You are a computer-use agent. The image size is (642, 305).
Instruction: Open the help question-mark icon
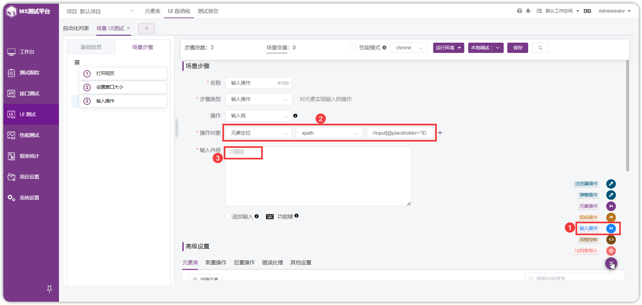(x=519, y=11)
